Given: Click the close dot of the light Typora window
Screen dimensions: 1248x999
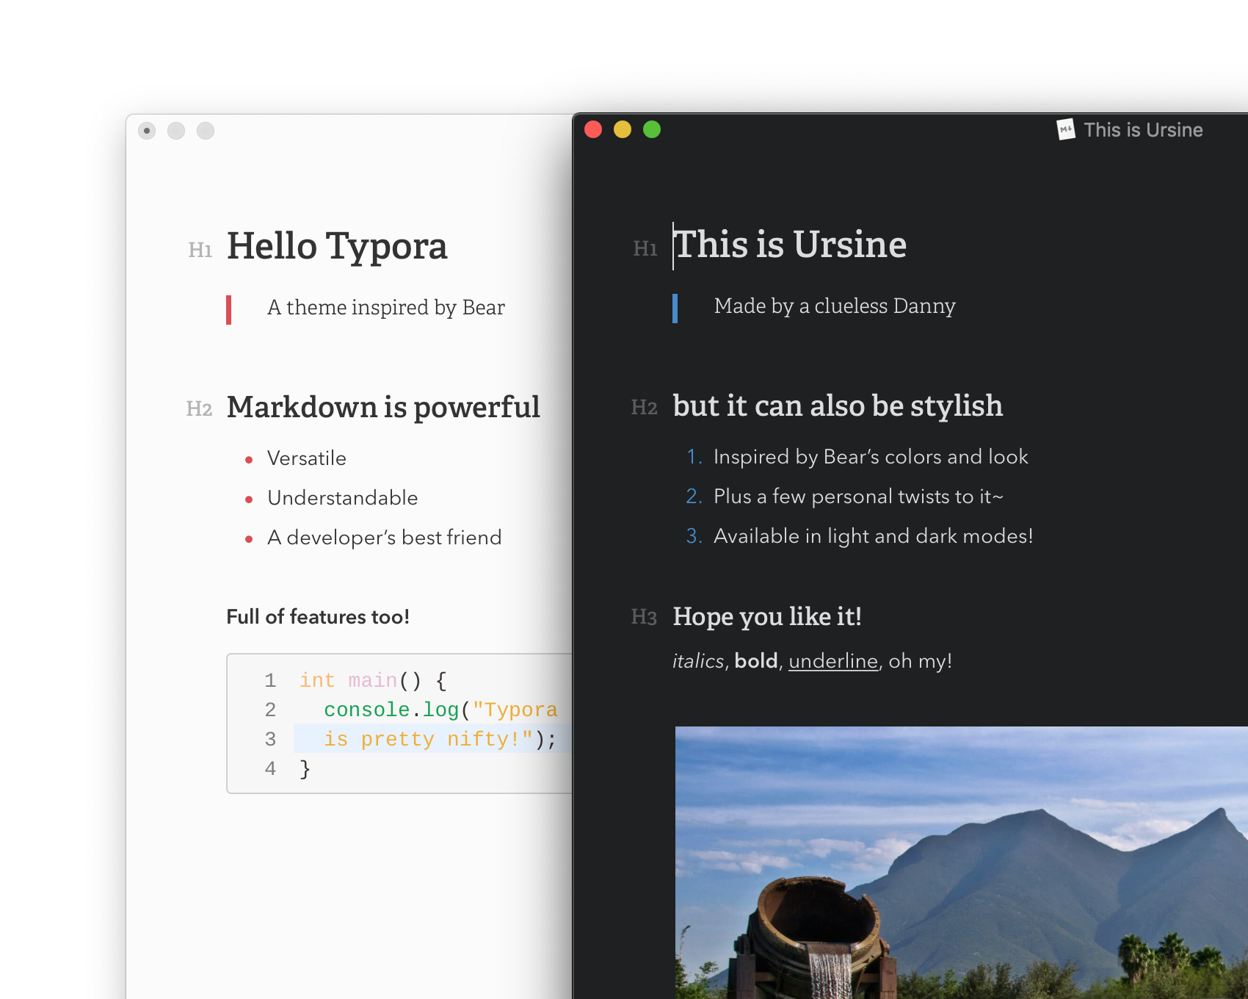Looking at the screenshot, I should point(147,131).
